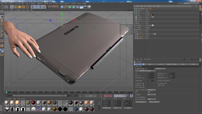Switch to Edges mode icon
The image size is (202, 114).
tap(2, 32)
